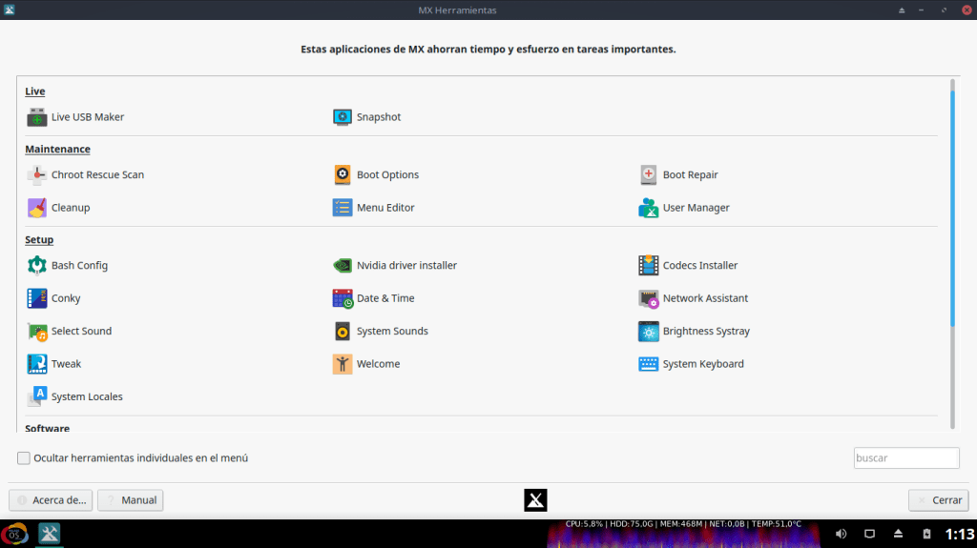This screenshot has width=977, height=548.
Task: Open the volume icon in system tray
Action: (x=841, y=534)
